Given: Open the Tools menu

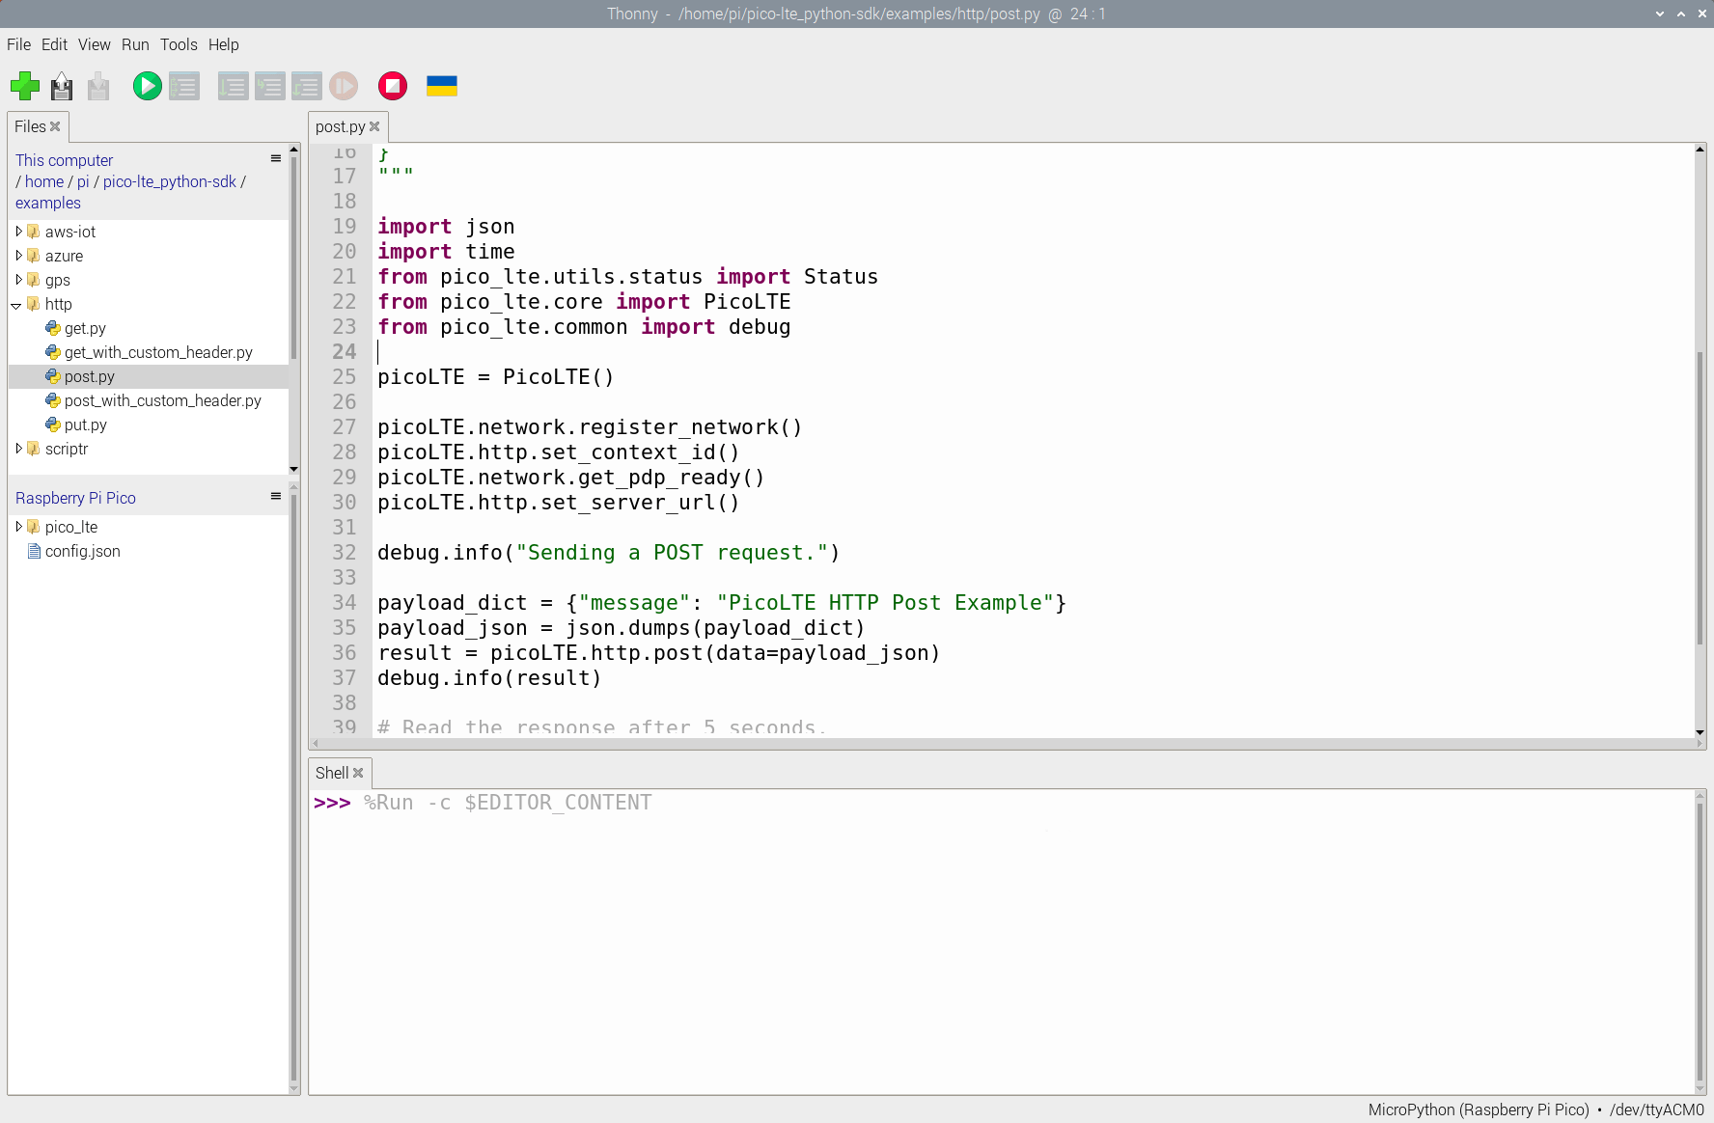Looking at the screenshot, I should [179, 44].
